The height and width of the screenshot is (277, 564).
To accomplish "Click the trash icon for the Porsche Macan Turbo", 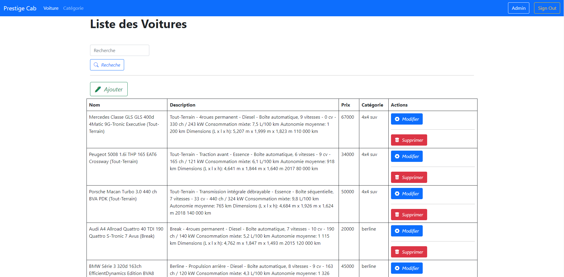I will (x=397, y=215).
